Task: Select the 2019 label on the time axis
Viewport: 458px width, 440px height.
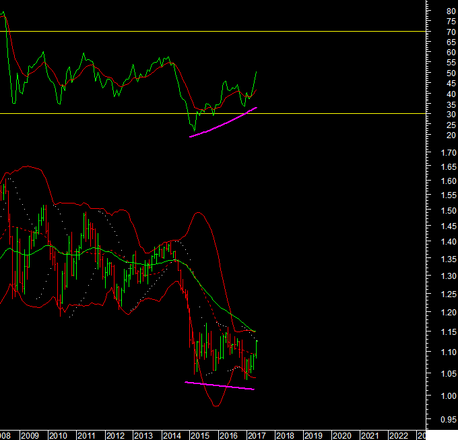Action: pyautogui.click(x=313, y=435)
